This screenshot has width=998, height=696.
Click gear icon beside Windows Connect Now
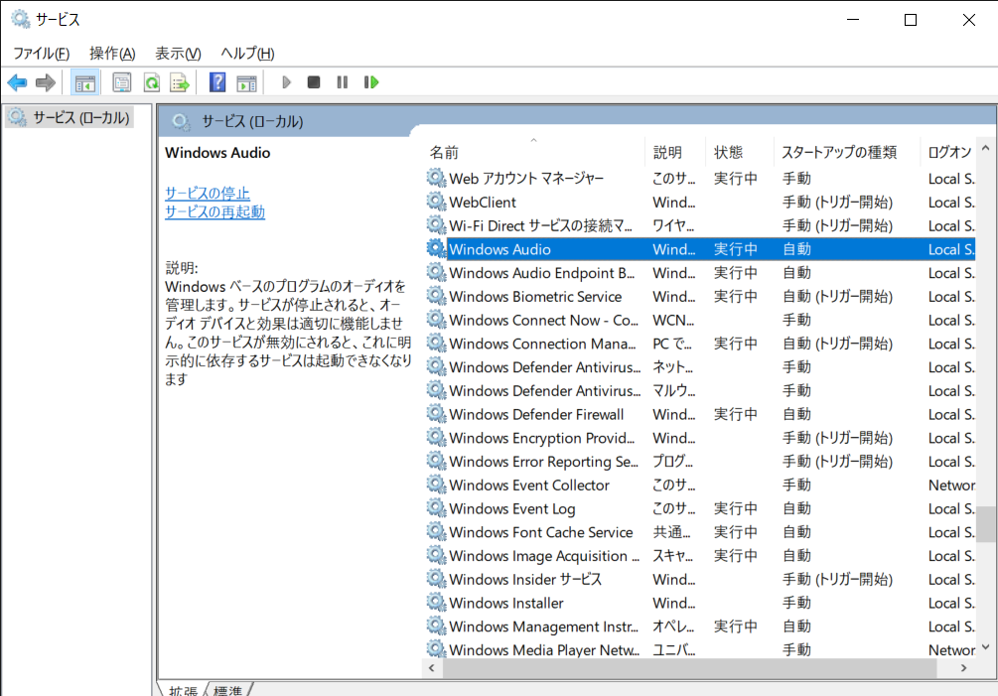(436, 319)
